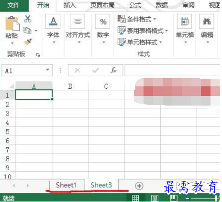Select column A header

point(34,86)
